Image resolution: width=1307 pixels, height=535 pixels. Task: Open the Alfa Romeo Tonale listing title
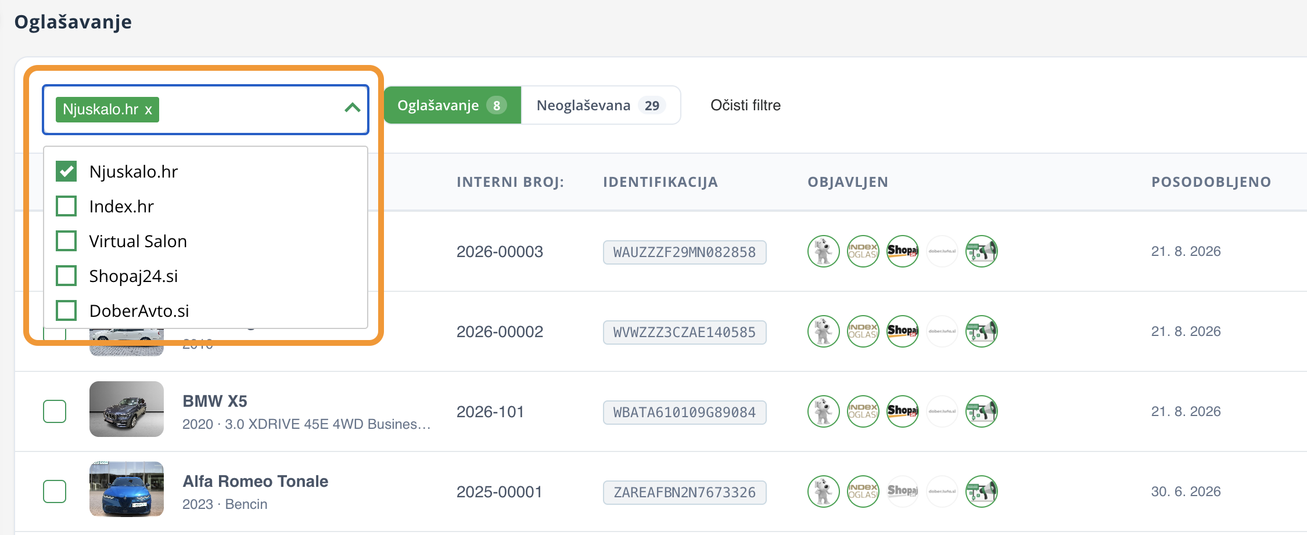[256, 481]
